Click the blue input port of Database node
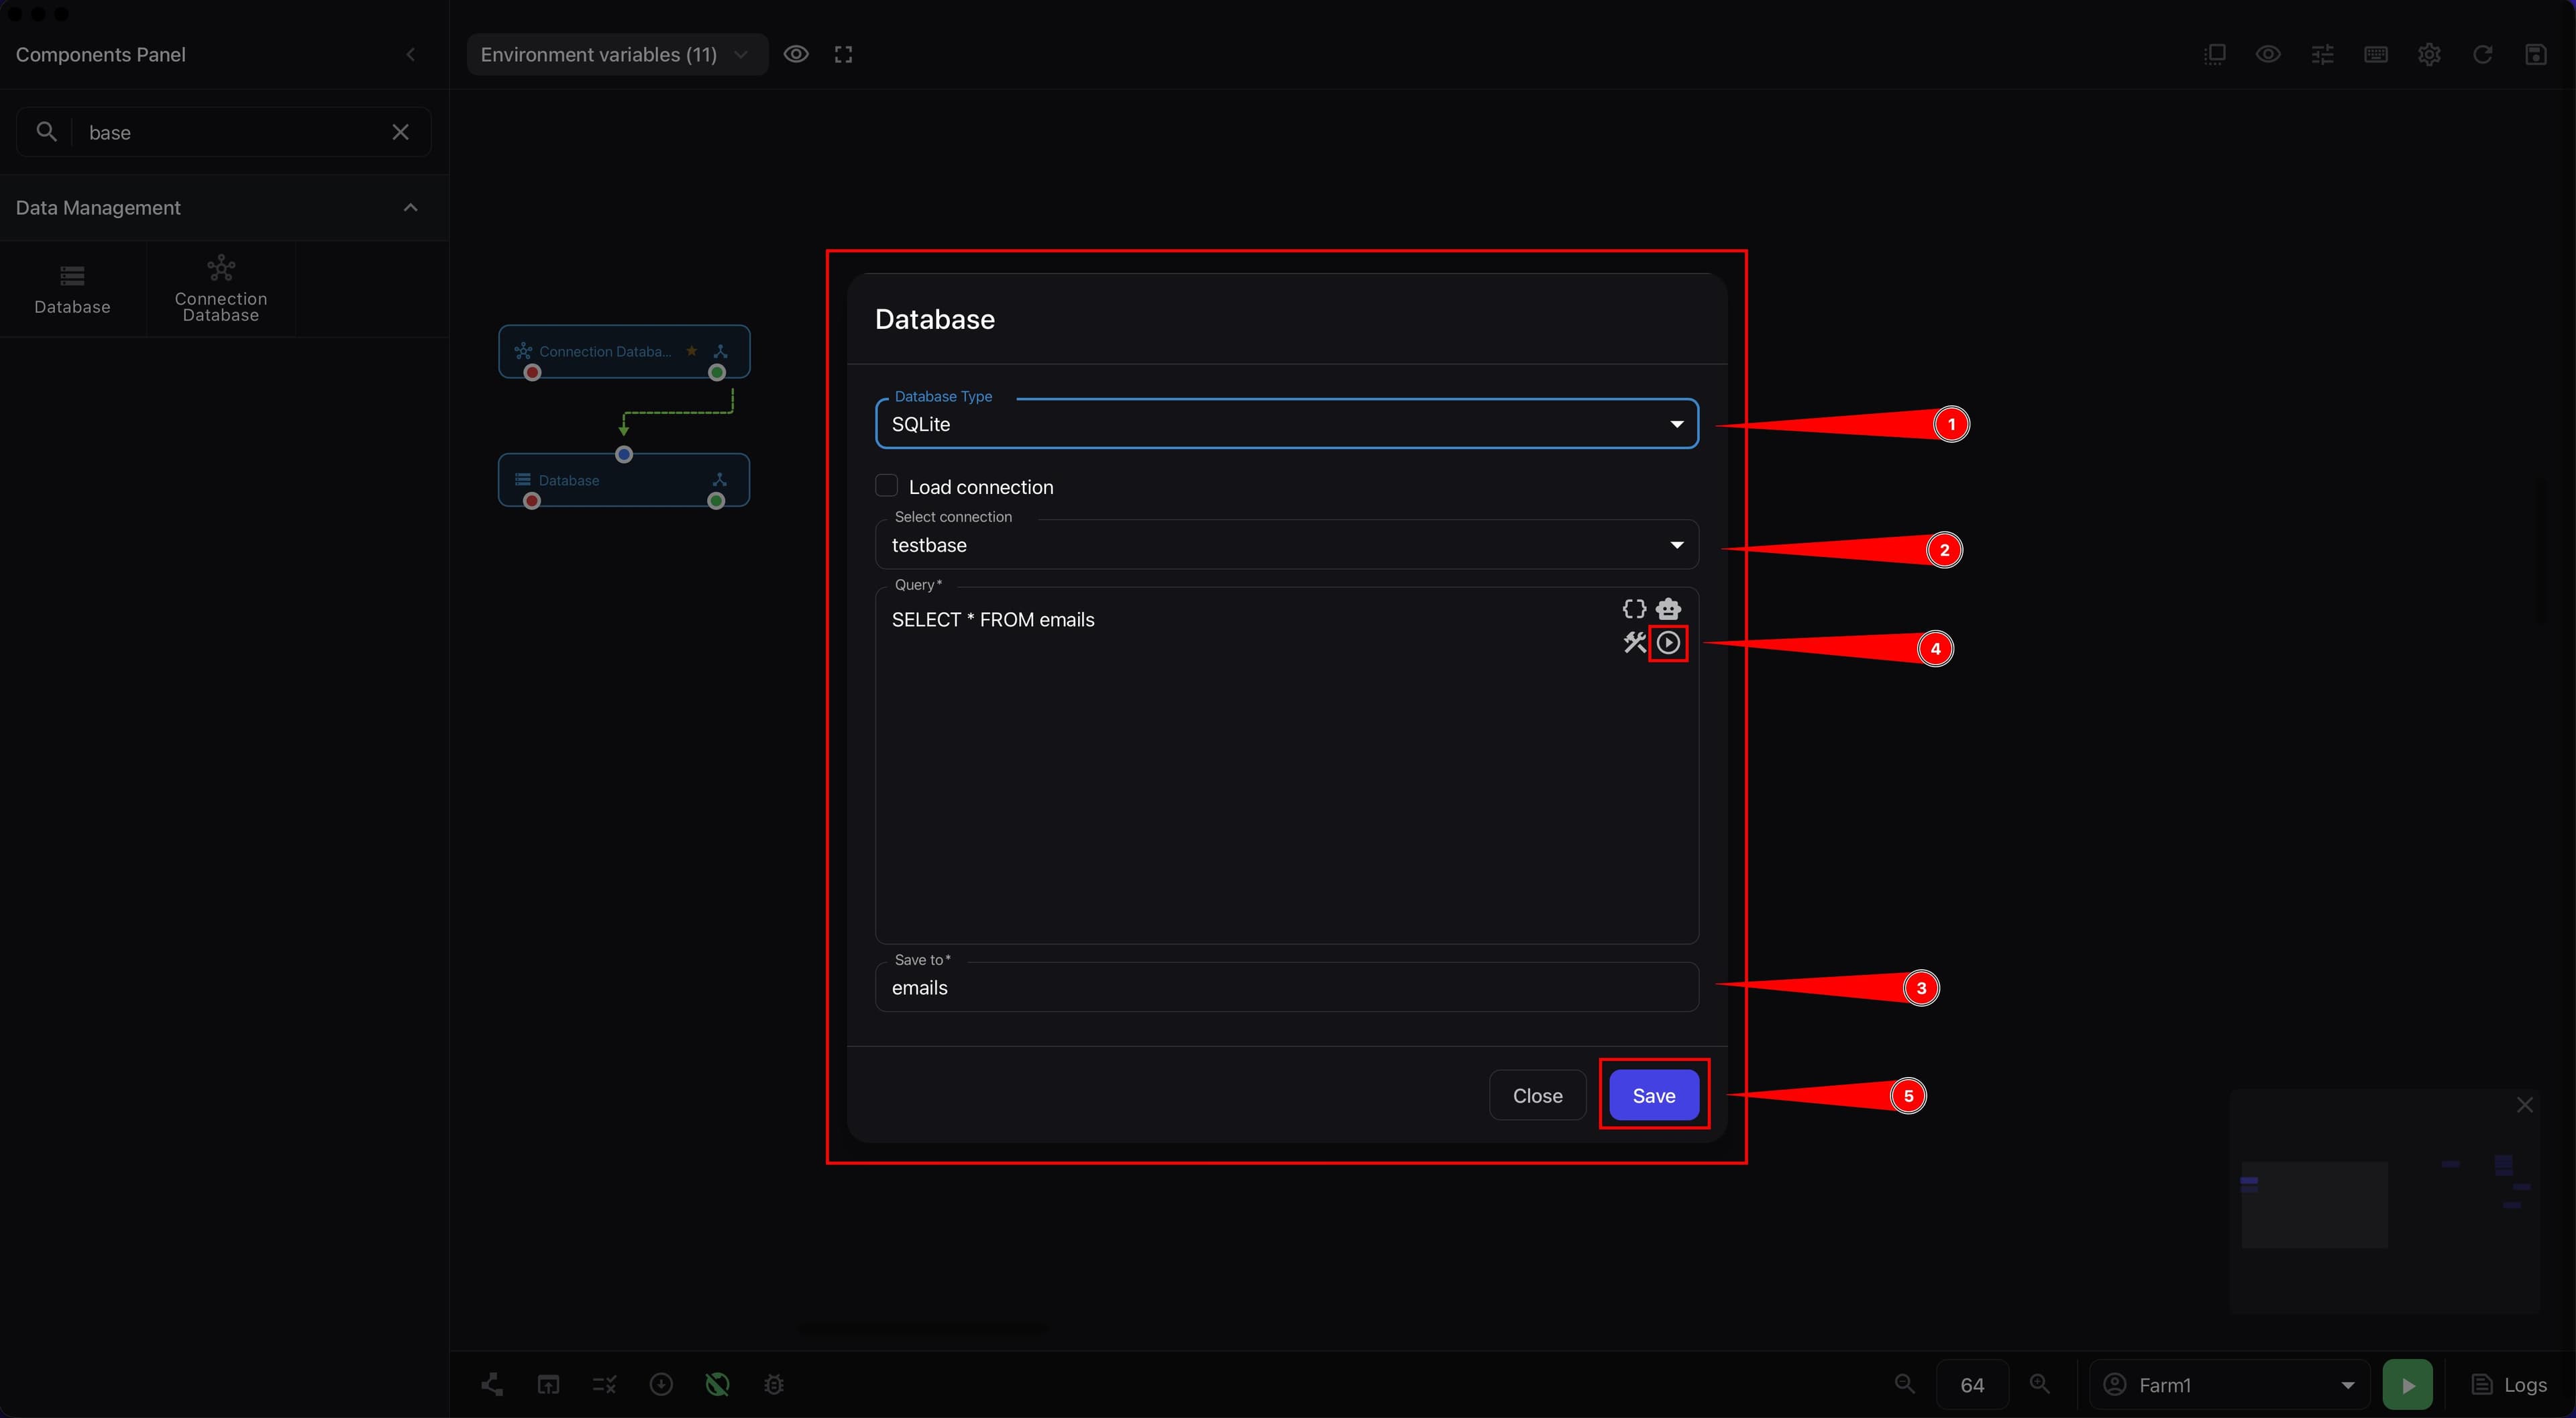This screenshot has height=1418, width=2576. pos(624,454)
